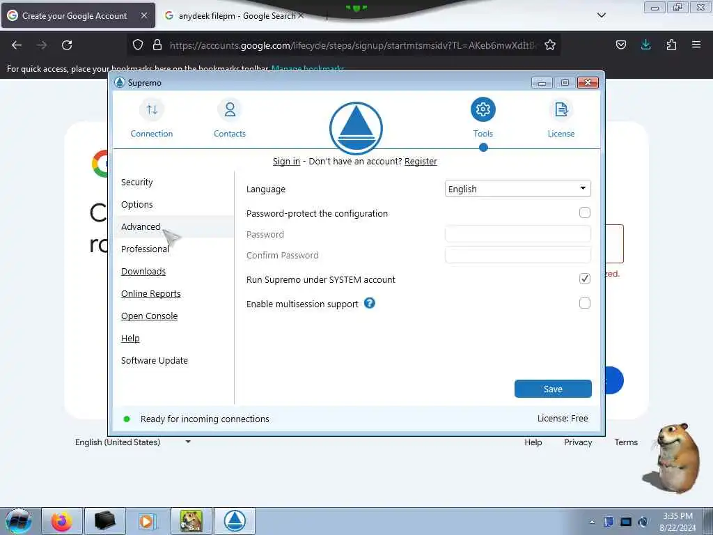The height and width of the screenshot is (535, 713).
Task: Click the Firefox URL address bar
Action: (352, 45)
